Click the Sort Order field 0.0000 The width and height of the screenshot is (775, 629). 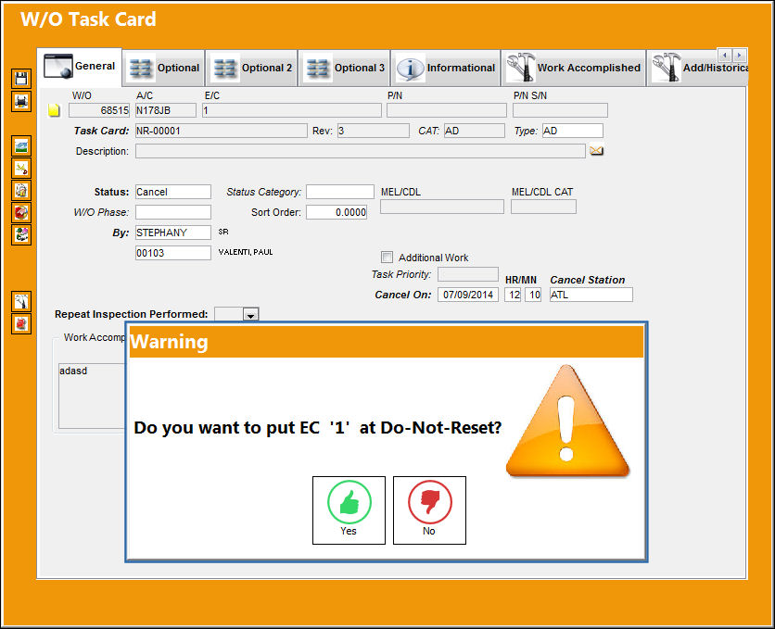click(337, 212)
